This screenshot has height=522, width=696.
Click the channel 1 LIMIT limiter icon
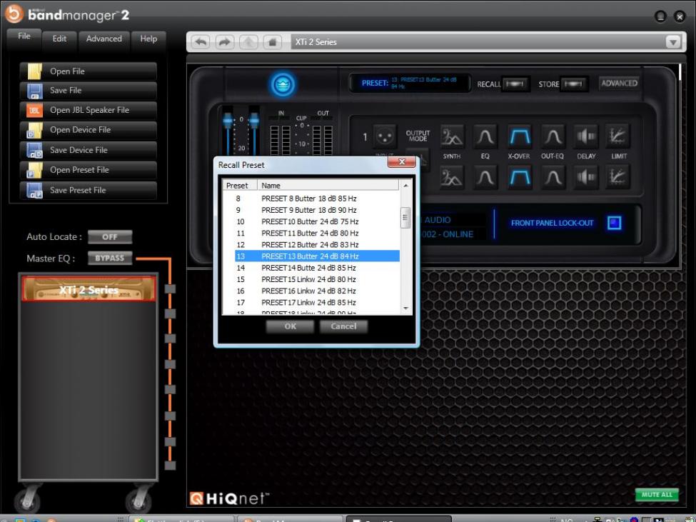[617, 136]
